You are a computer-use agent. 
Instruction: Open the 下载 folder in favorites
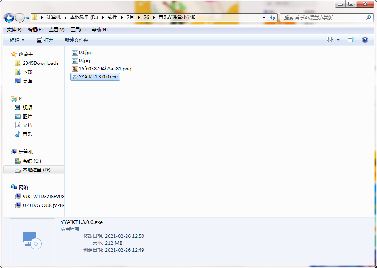tap(27, 72)
